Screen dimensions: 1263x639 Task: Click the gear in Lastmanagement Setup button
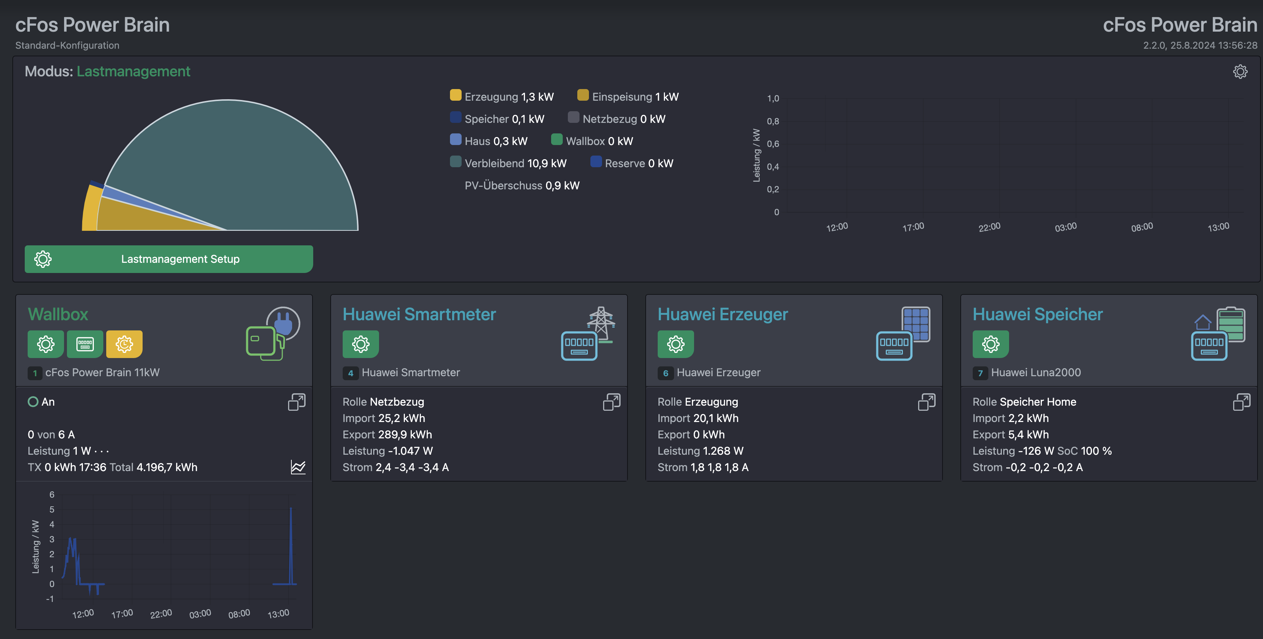point(43,259)
